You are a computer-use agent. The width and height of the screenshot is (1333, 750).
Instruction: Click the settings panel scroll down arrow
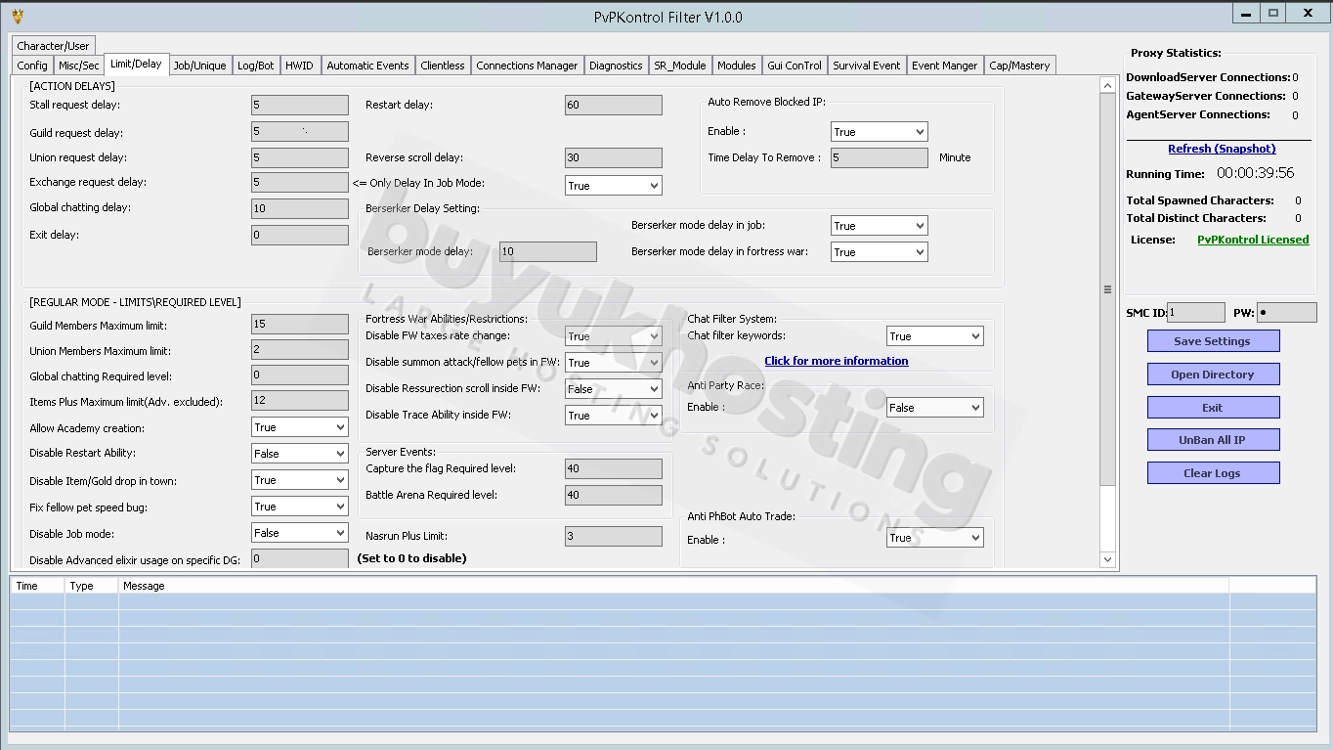click(1107, 559)
